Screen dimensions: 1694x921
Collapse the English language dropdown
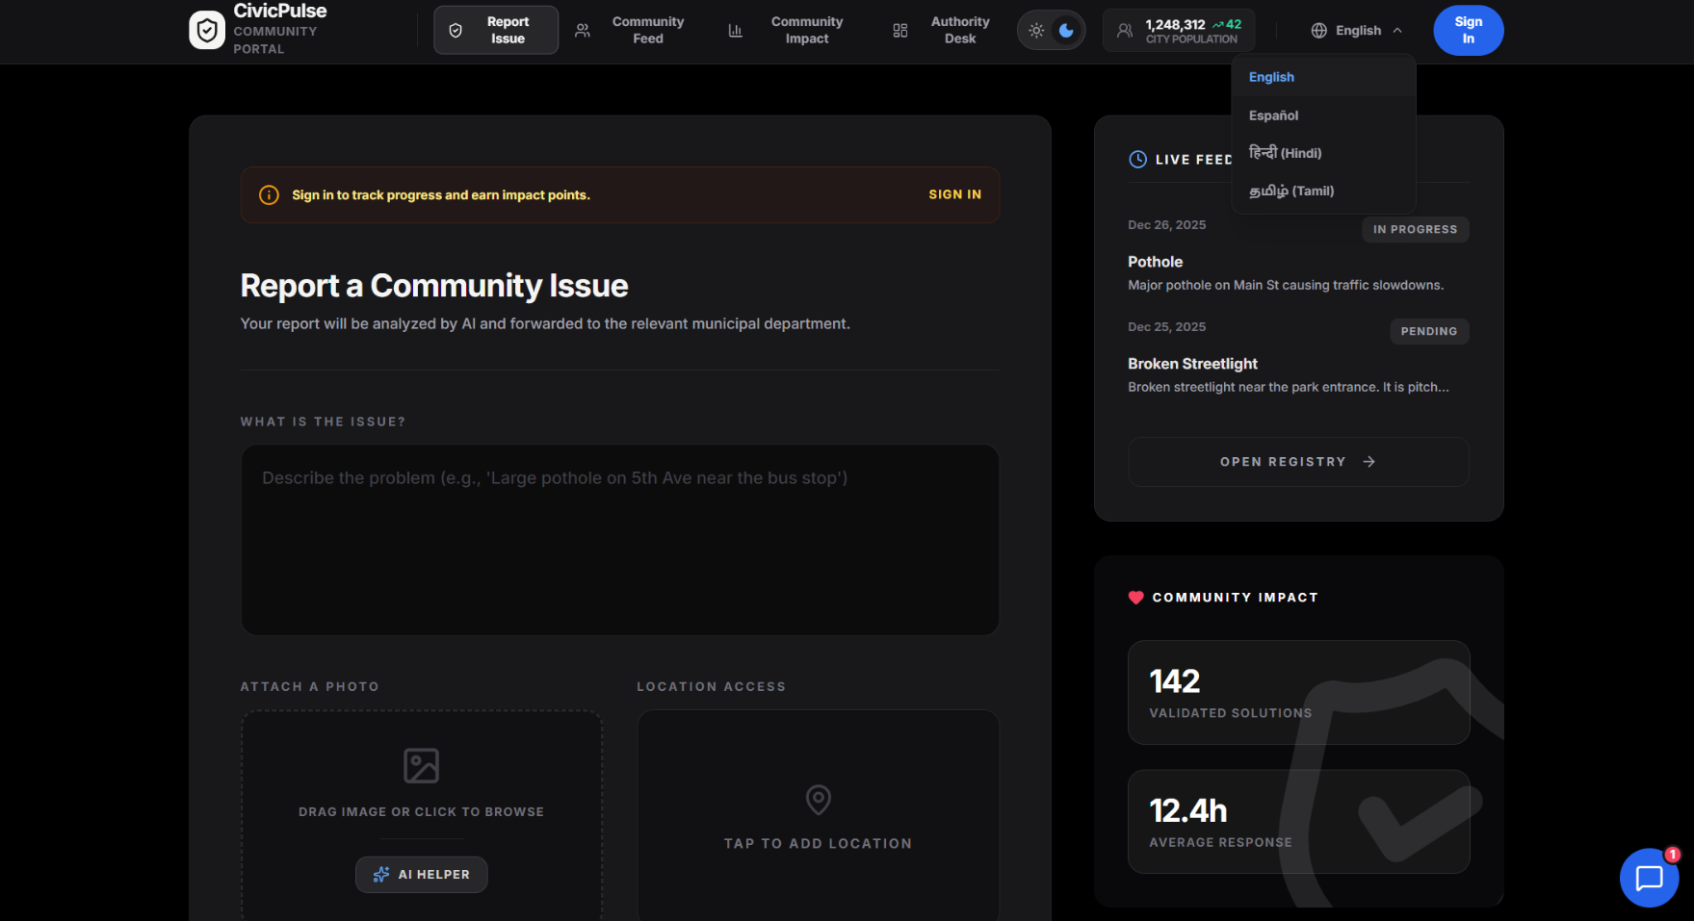1357,31
